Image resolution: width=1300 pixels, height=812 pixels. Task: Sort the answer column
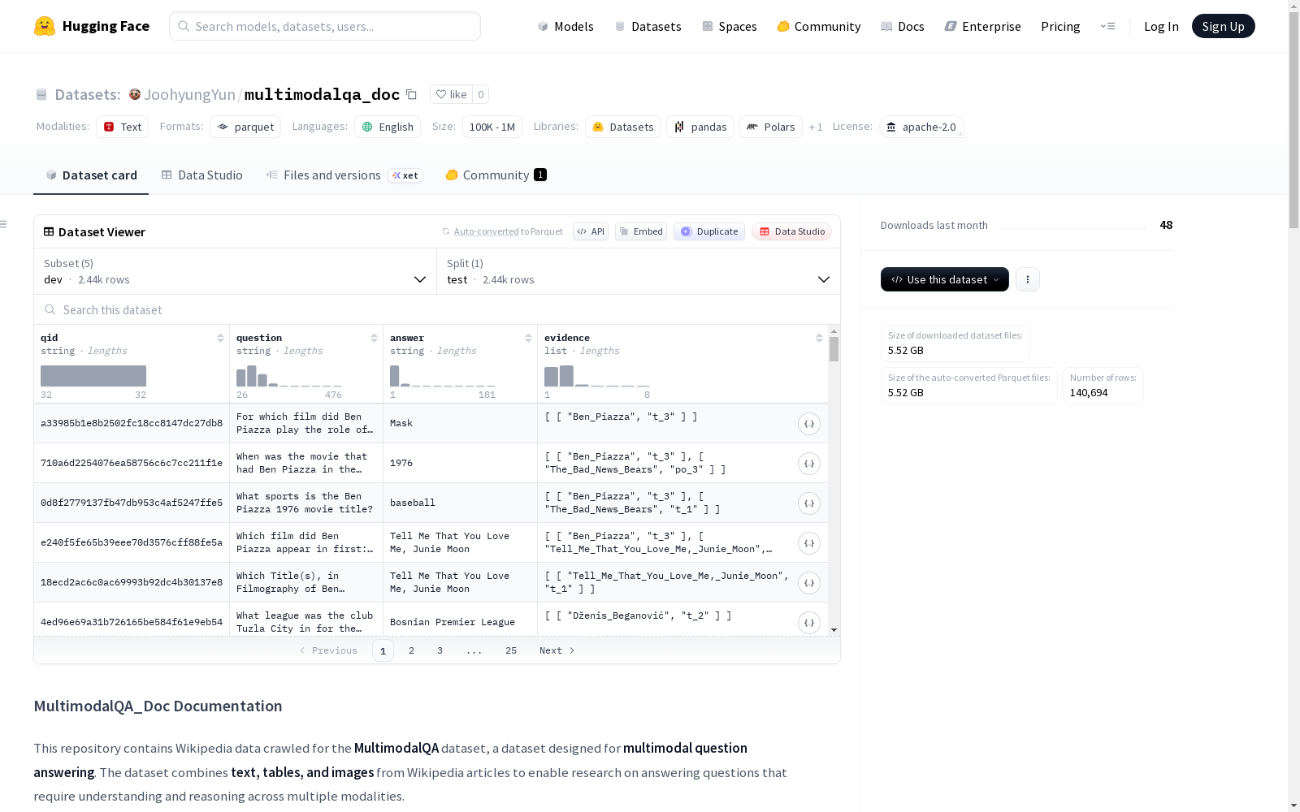point(528,338)
